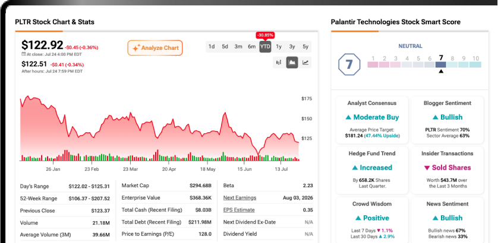
Task: Select the area chart type icon
Action: tap(292, 62)
